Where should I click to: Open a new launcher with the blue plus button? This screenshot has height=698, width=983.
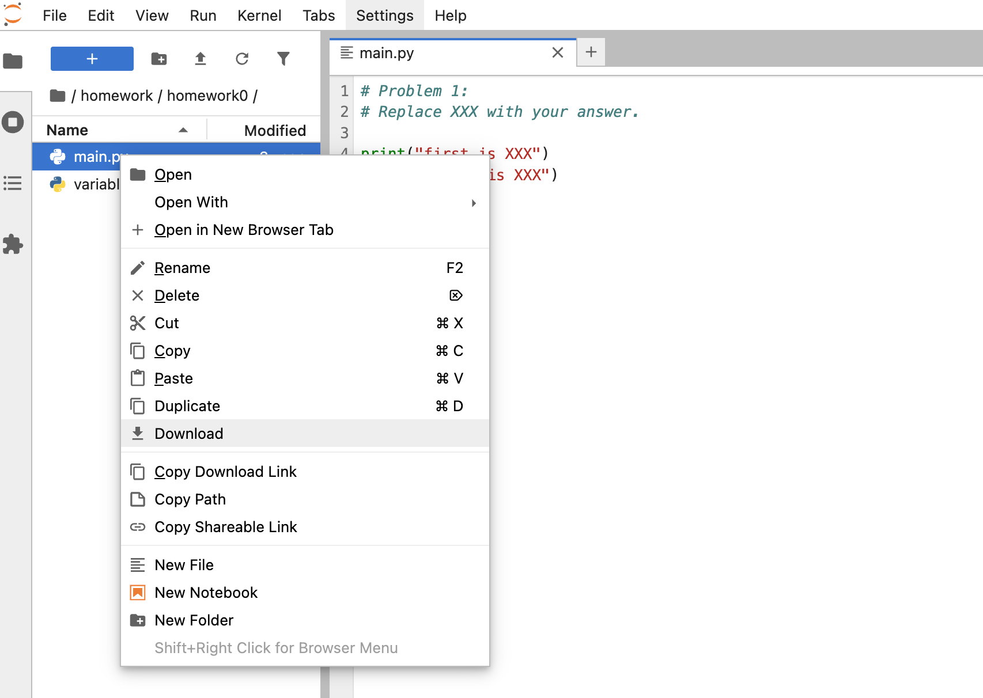[x=92, y=59]
